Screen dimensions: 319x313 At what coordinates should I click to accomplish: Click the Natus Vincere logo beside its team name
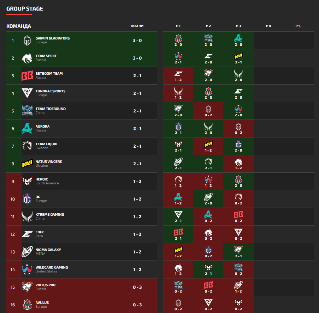coord(27,164)
